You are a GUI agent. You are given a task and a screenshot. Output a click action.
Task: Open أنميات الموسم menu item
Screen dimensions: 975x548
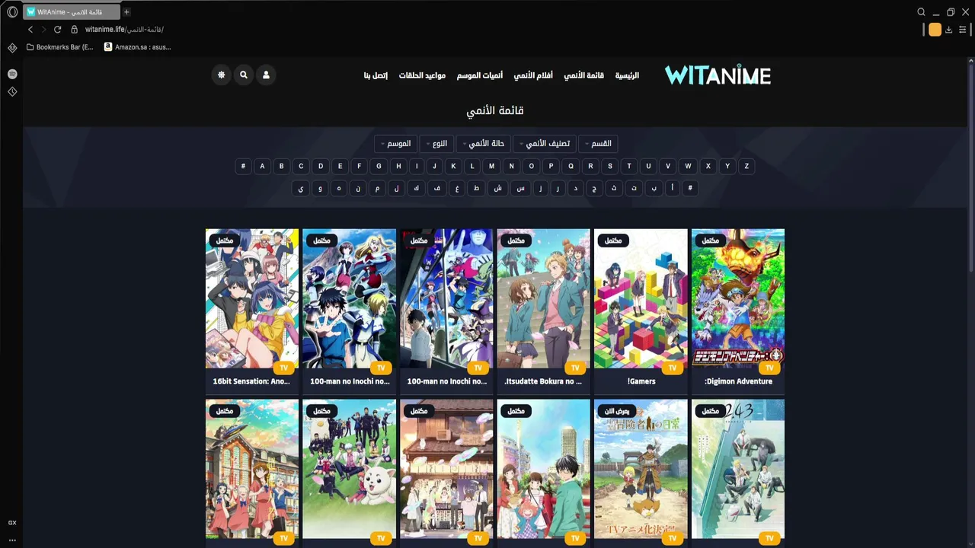point(480,75)
